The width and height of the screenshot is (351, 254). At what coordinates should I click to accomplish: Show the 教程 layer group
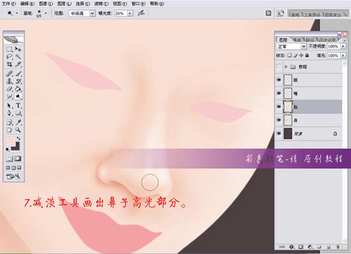pos(279,67)
